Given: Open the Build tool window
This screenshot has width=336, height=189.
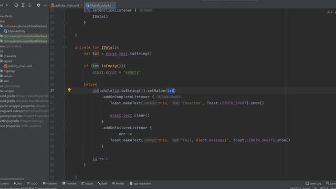Looking at the screenshot, I should pos(102,183).
